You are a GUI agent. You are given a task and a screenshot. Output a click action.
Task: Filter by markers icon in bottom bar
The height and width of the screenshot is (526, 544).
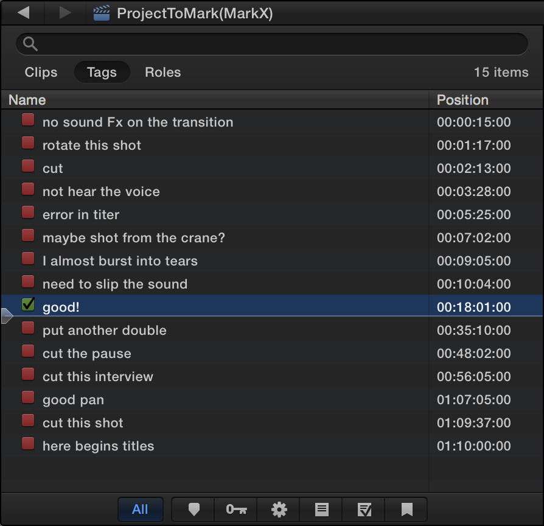tap(194, 510)
